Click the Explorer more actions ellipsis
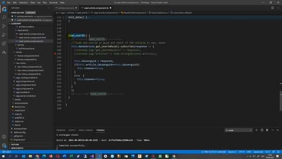The width and height of the screenshot is (282, 159). [49, 8]
